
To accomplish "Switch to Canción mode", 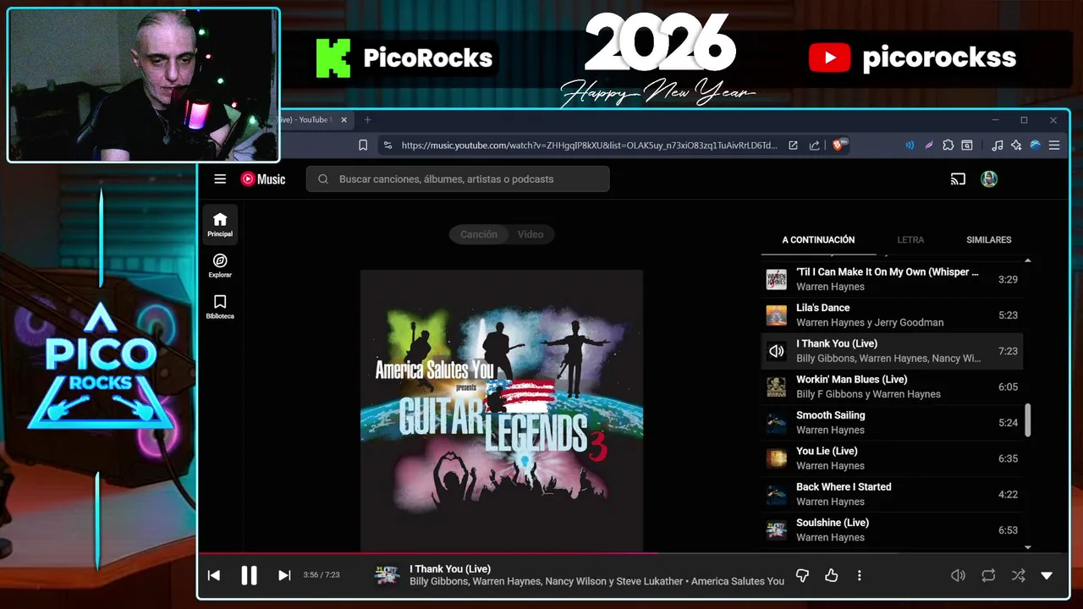I will 479,234.
